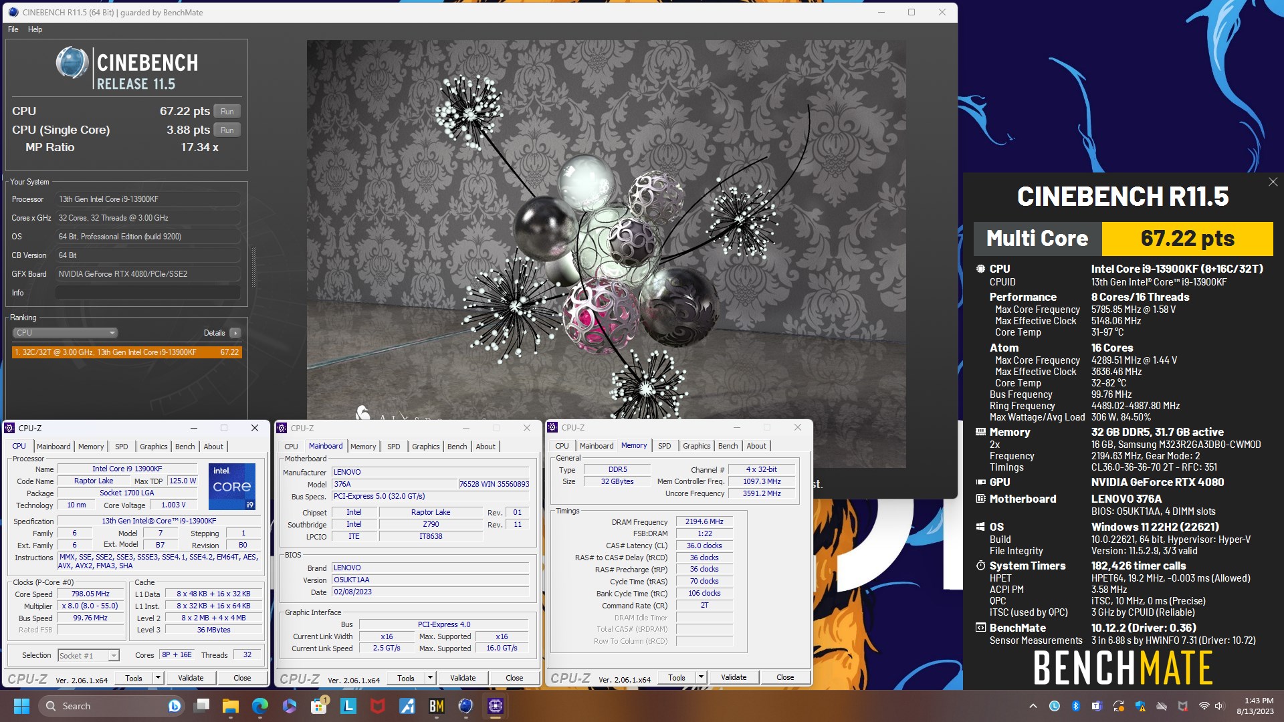This screenshot has width=1284, height=722.
Task: Open the Help menu in Cinebench
Action: tap(35, 29)
